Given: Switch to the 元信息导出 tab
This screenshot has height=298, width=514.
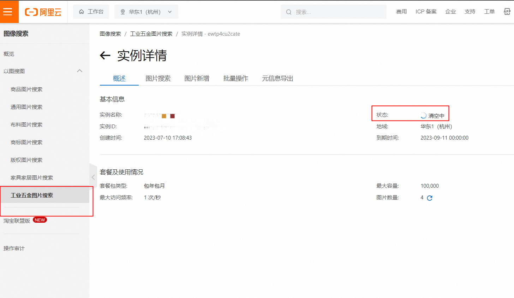Looking at the screenshot, I should click(x=278, y=78).
